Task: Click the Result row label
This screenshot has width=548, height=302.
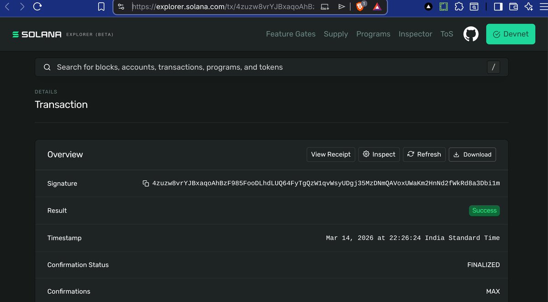Action: pyautogui.click(x=57, y=211)
